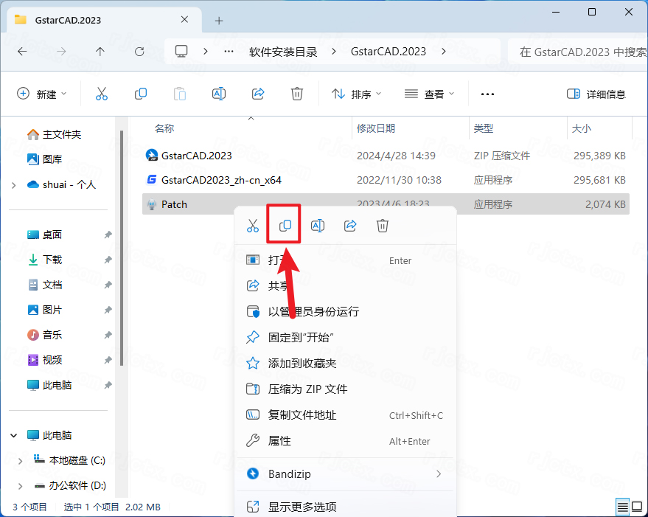The width and height of the screenshot is (648, 517).
Task: Click the toolbar Delete trash icon
Action: pyautogui.click(x=296, y=94)
